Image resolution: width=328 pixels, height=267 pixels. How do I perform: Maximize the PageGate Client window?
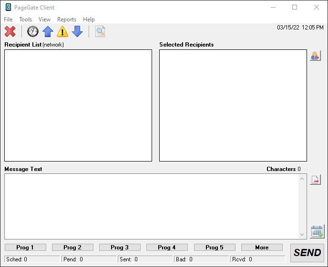coord(295,7)
